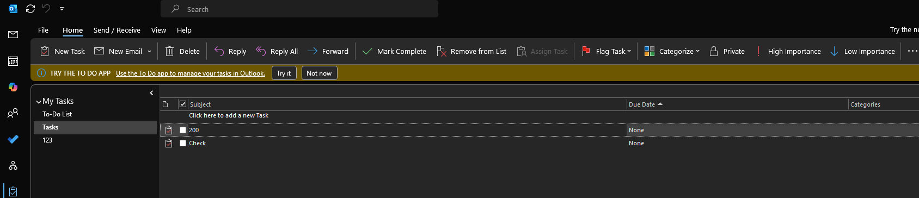The image size is (919, 198).
Task: Mark the task as Private
Action: pos(727,51)
